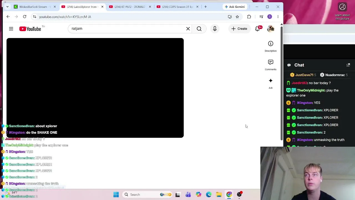This screenshot has width=355, height=200.
Task: View site information beside the URL
Action: pyautogui.click(x=34, y=17)
